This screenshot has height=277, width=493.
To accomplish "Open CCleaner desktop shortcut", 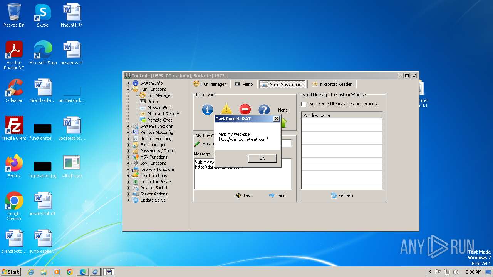I will pos(14,91).
